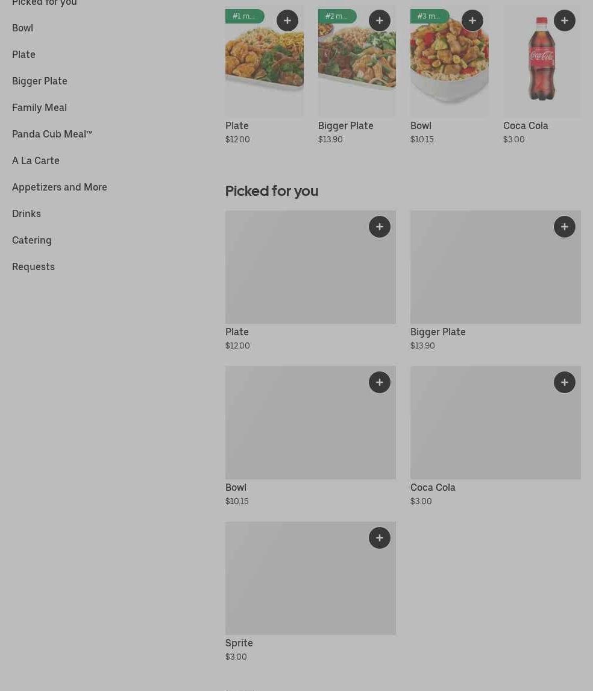Add Coca Cola from Picked for you
593x691 pixels.
click(565, 382)
